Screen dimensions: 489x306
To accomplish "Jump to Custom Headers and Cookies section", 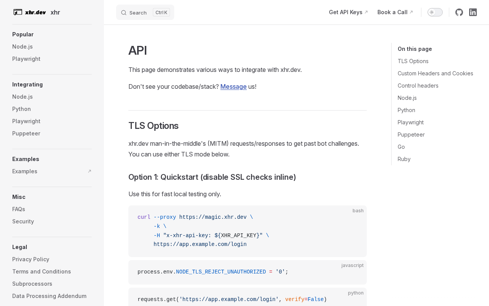I will (x=435, y=73).
